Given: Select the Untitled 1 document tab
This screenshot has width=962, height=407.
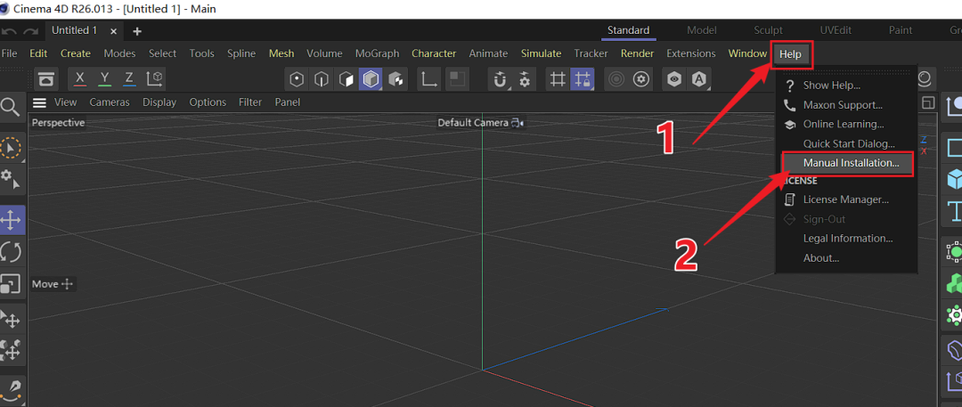Looking at the screenshot, I should click(74, 30).
